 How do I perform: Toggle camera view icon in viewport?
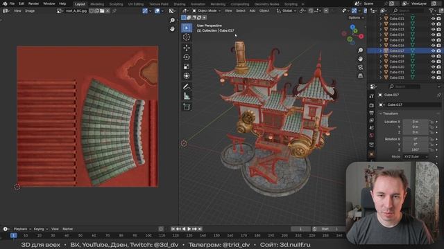point(360,67)
